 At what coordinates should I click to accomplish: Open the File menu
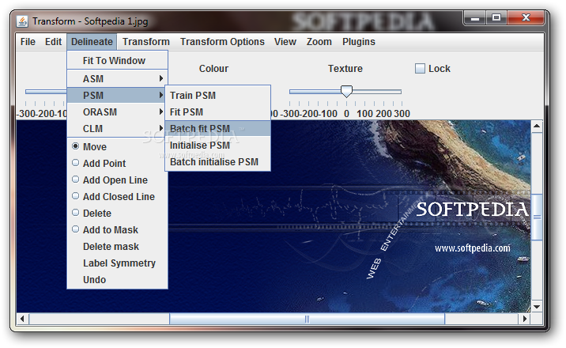(28, 42)
